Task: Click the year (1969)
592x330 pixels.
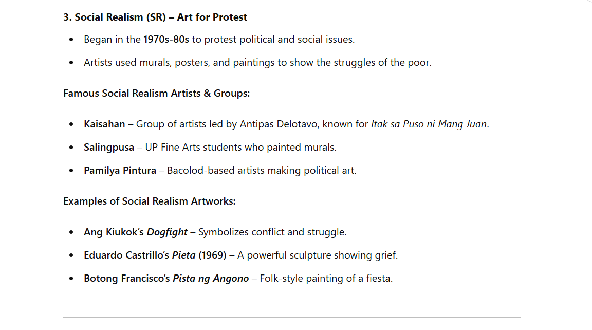Action: (x=212, y=255)
